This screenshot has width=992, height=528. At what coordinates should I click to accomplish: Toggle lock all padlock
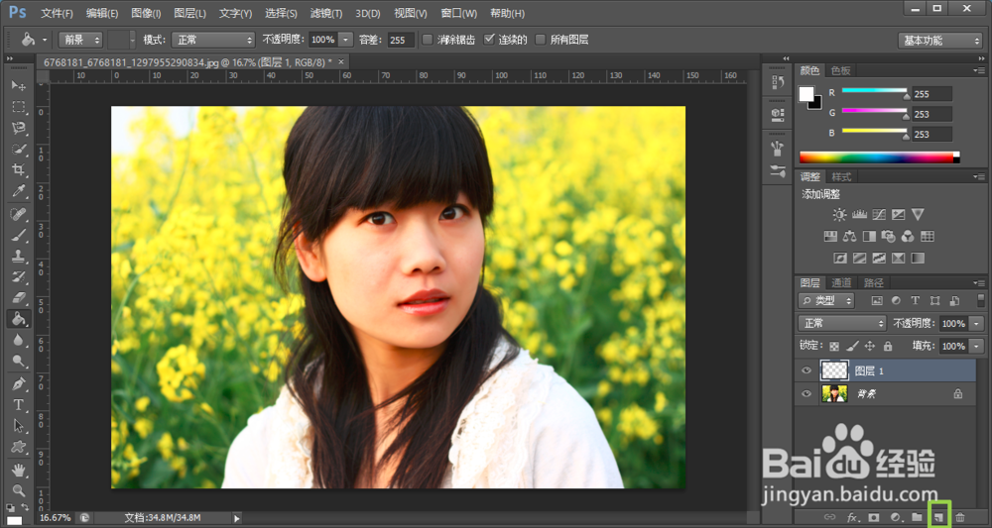[x=888, y=346]
